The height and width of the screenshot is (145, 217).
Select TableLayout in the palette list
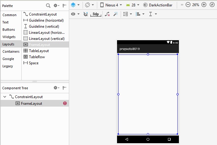click(x=39, y=51)
